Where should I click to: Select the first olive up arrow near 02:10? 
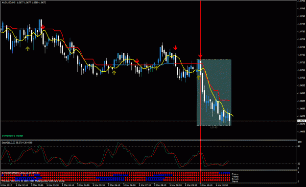point(27,49)
